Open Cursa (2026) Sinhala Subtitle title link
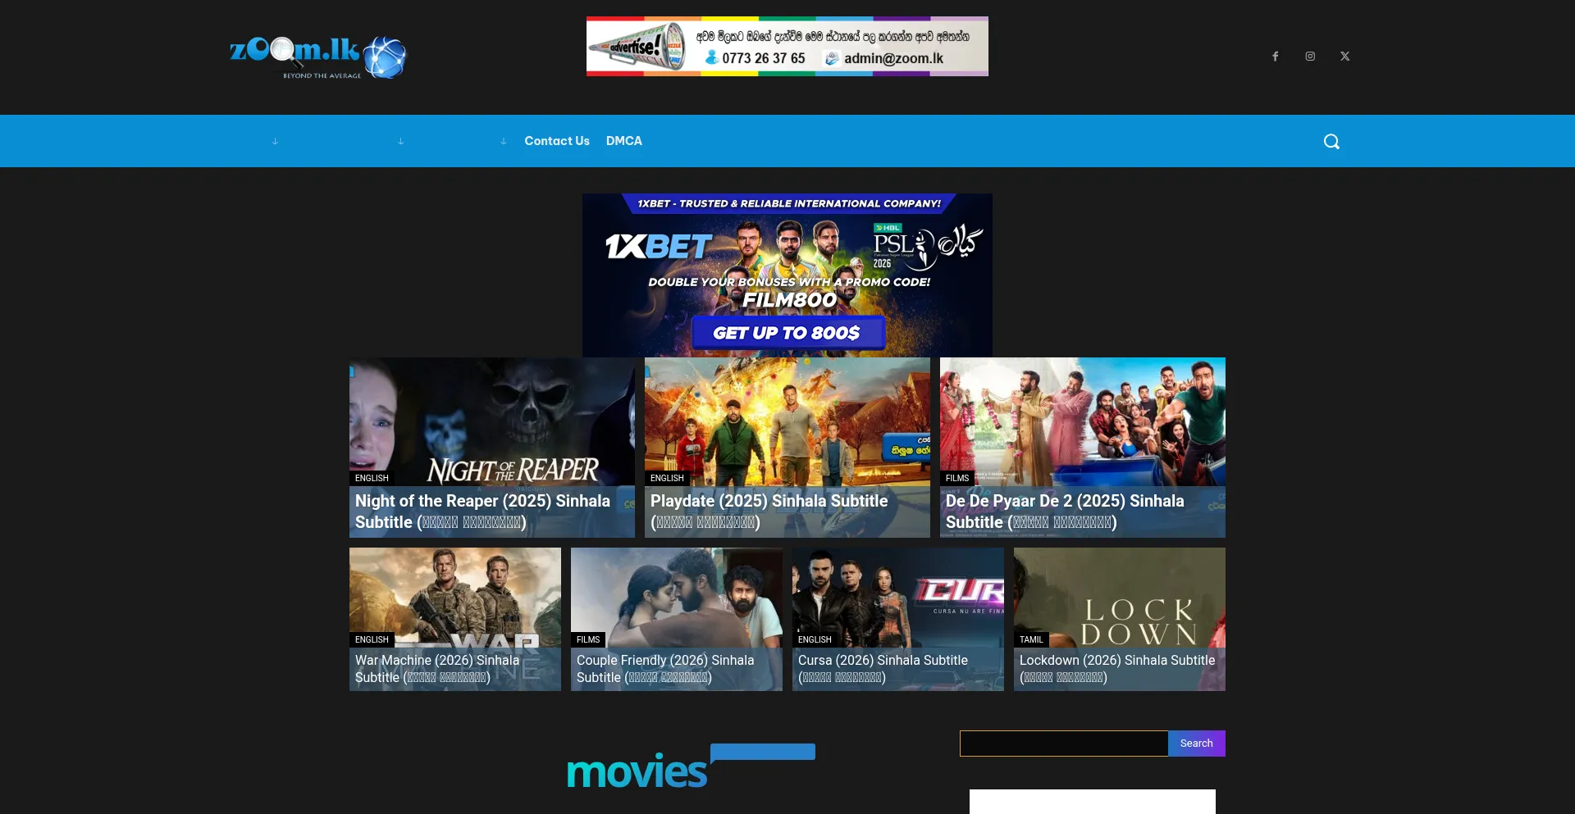The height and width of the screenshot is (814, 1575). click(883, 669)
